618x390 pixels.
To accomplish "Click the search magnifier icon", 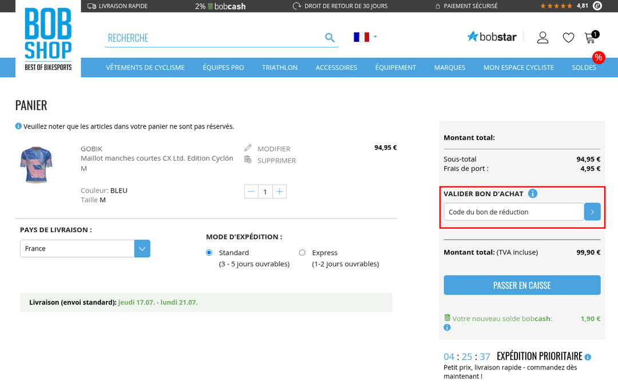I will coord(330,37).
